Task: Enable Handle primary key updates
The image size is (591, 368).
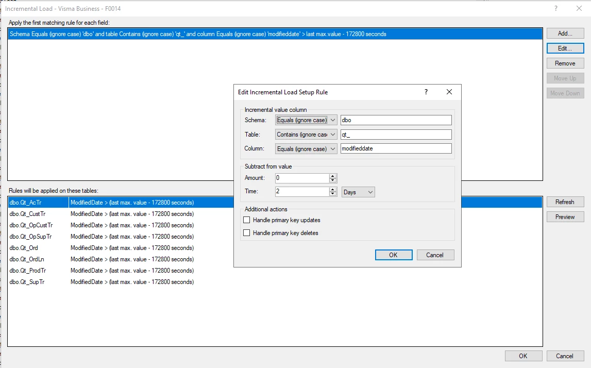Action: point(247,220)
